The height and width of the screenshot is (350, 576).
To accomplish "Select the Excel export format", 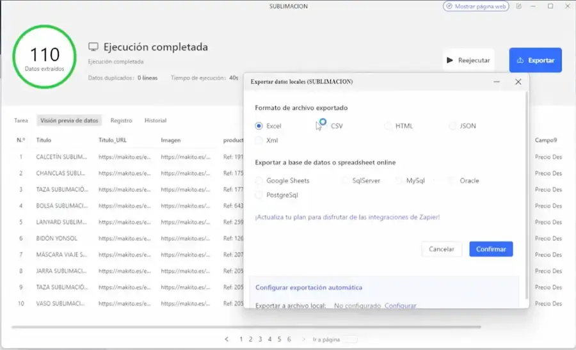I will pyautogui.click(x=259, y=126).
